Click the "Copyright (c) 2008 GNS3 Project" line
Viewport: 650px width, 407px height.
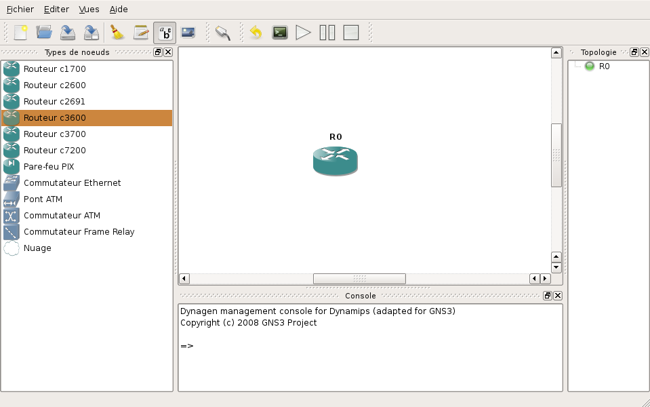coord(248,322)
